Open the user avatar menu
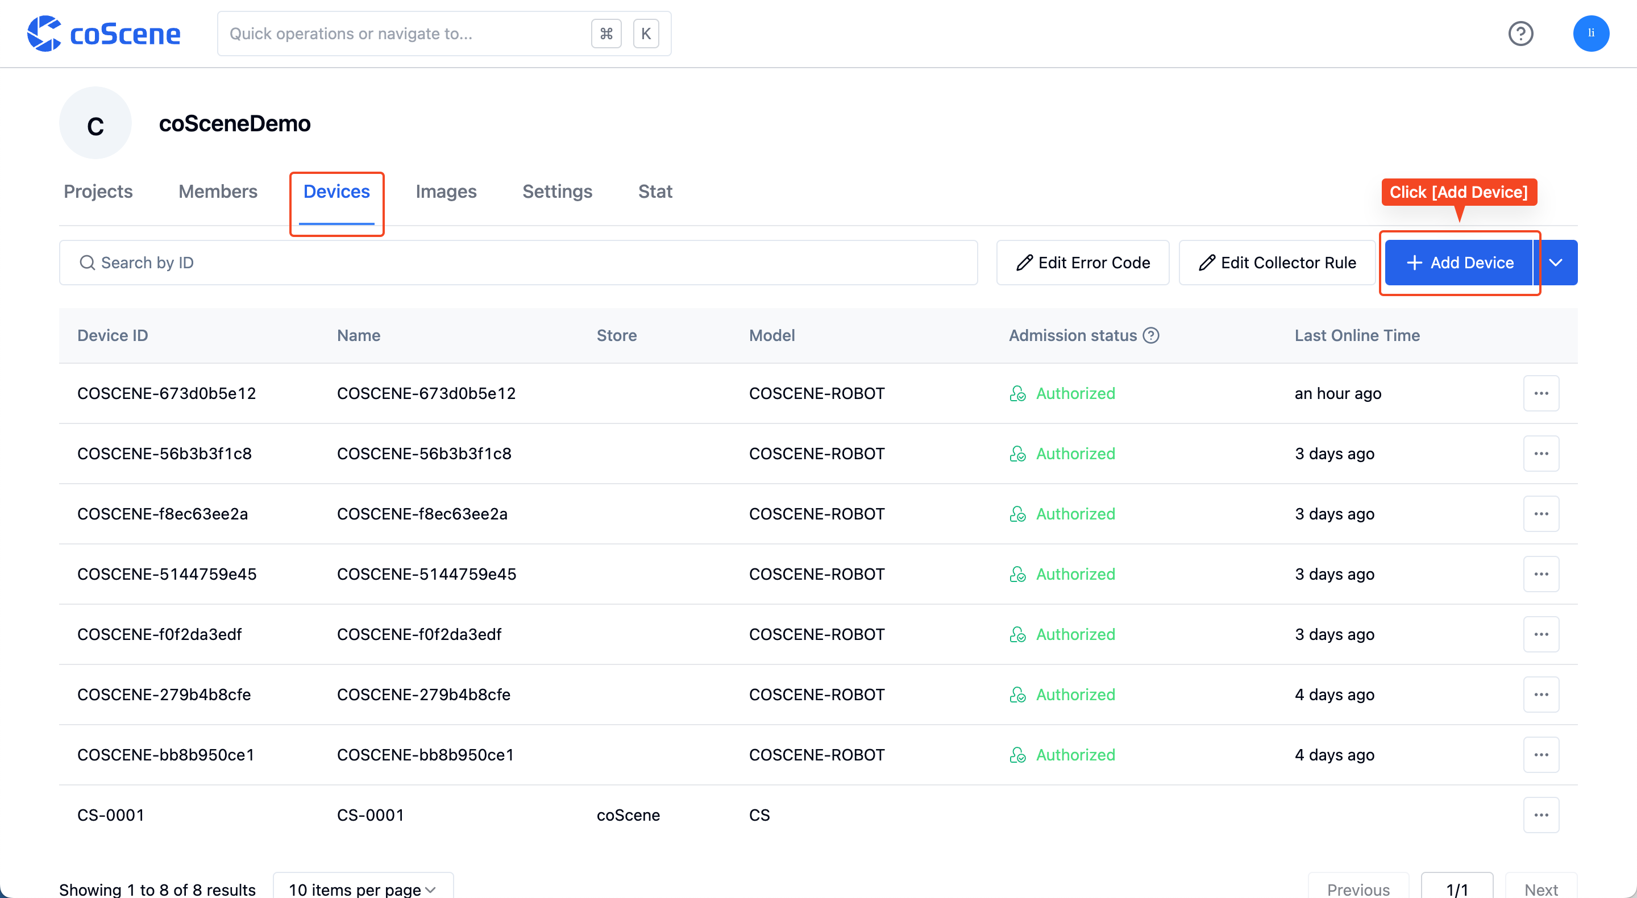The height and width of the screenshot is (898, 1637). click(x=1590, y=34)
